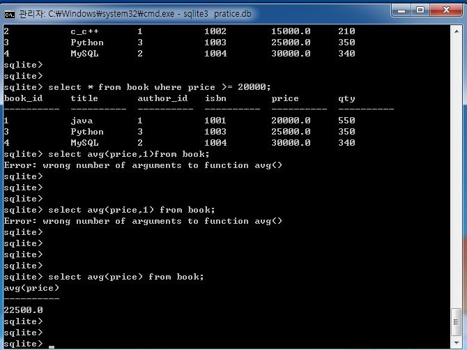This screenshot has height=350, width=467.
Task: Click the average result '22500.0'
Action: [x=23, y=310]
